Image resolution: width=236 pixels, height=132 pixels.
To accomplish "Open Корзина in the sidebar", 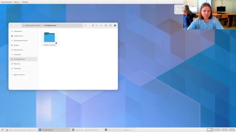I will coord(23,69).
